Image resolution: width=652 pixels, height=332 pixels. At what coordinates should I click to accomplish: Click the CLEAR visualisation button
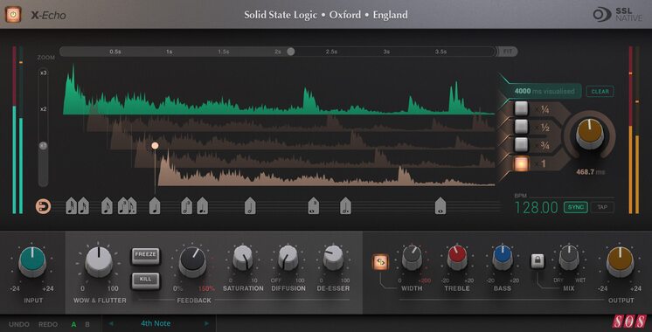click(600, 92)
